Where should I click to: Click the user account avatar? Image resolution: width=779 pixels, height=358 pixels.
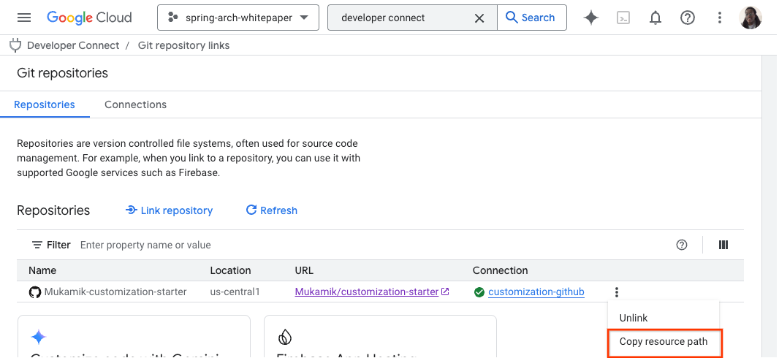[750, 18]
